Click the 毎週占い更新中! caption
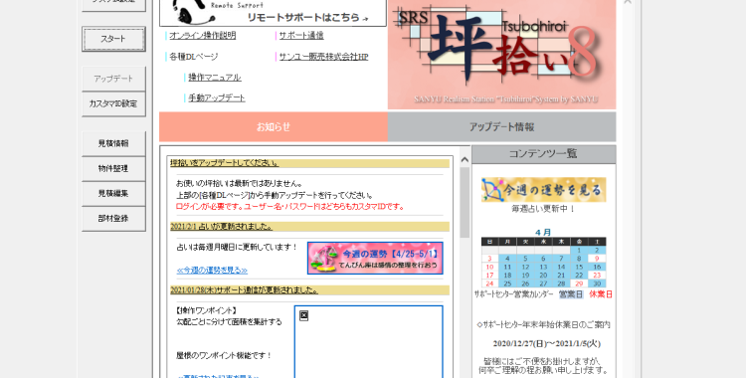This screenshot has height=378, width=746. click(x=543, y=209)
